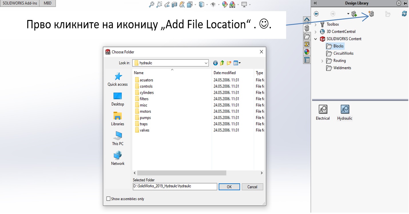Click Zoom to Area icon
The image size is (409, 214).
[x=159, y=5]
